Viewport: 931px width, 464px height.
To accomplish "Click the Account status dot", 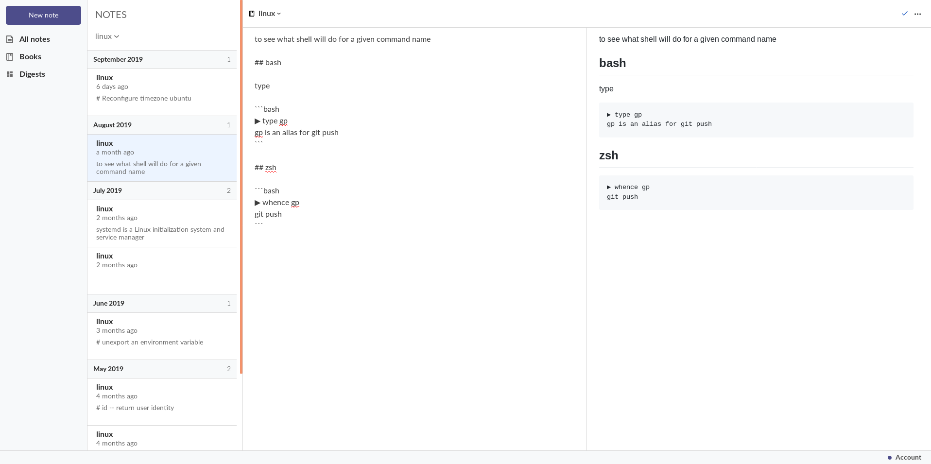I will click(890, 458).
